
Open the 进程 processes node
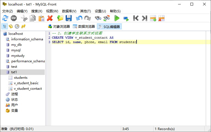(x=14, y=94)
